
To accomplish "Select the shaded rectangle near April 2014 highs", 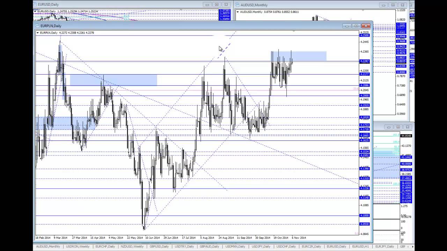I will coord(113,80).
